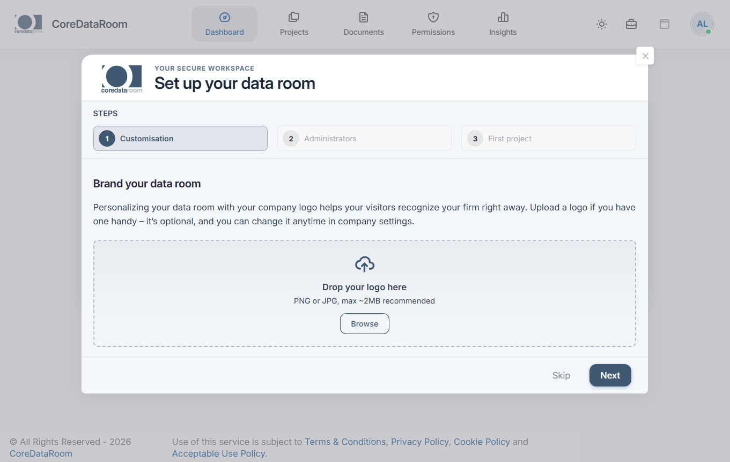Image resolution: width=730 pixels, height=462 pixels.
Task: Click the CoreDataRoom footer link
Action: pyautogui.click(x=41, y=453)
